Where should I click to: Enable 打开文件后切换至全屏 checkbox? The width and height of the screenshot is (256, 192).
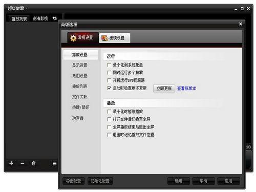pyautogui.click(x=109, y=119)
